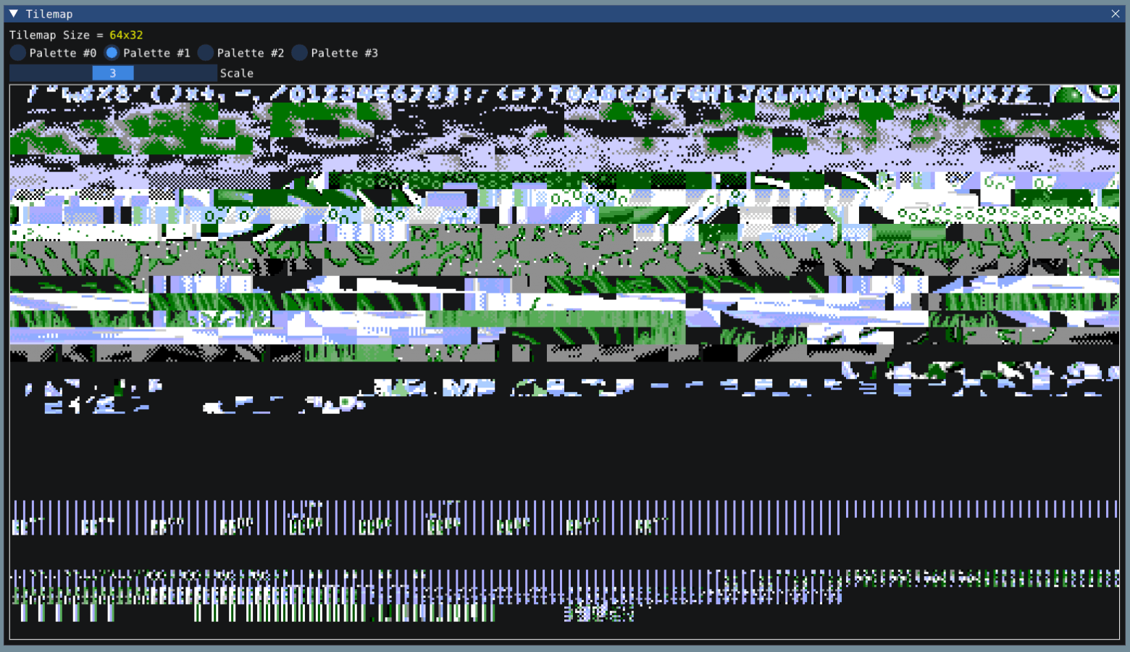Close the Tilemap window
1130x652 pixels.
pos(1116,13)
